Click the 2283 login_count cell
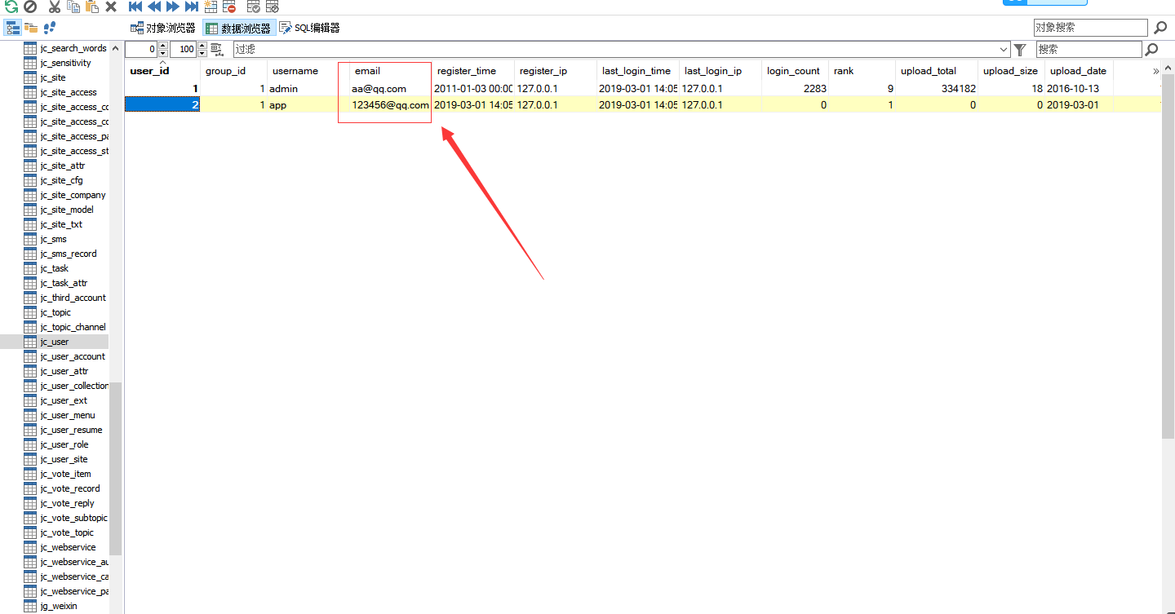Image resolution: width=1175 pixels, height=614 pixels. [796, 89]
